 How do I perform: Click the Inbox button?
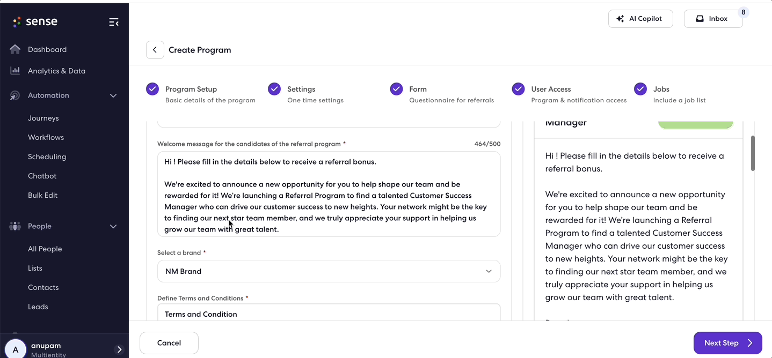click(x=713, y=19)
